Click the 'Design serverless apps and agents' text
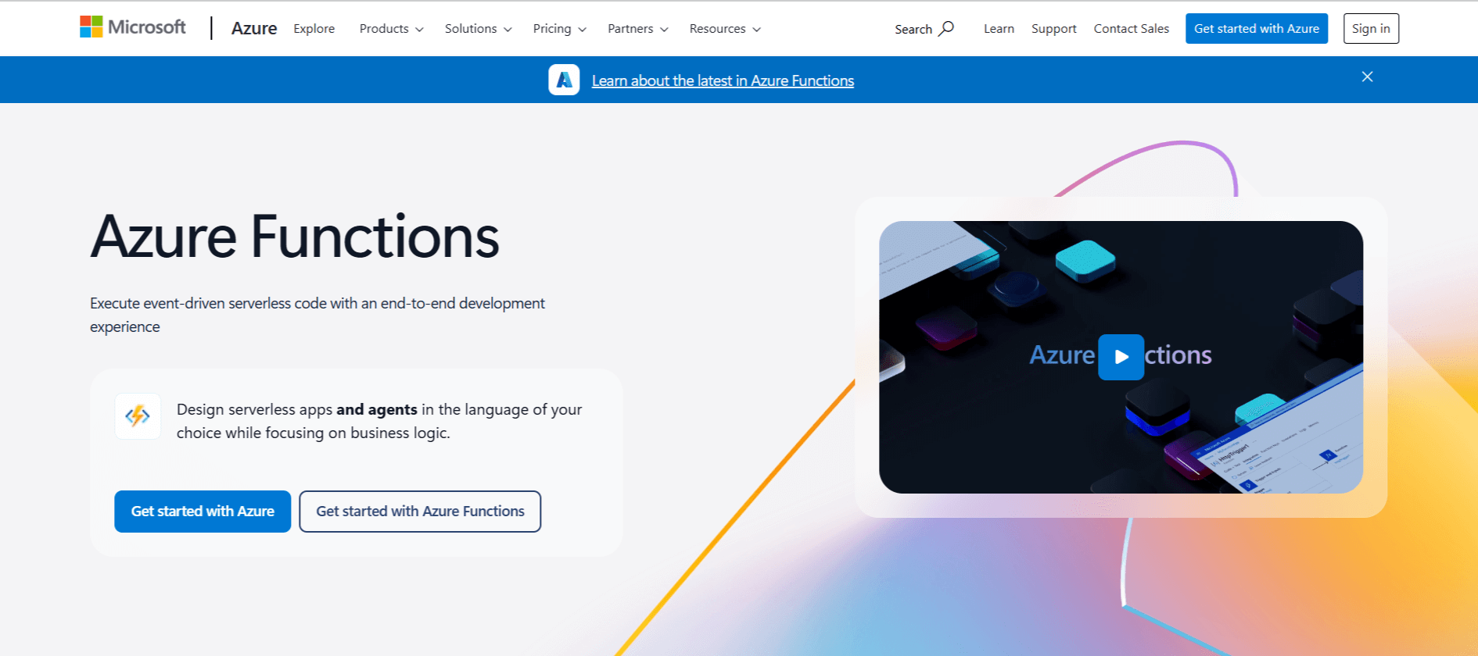1478x656 pixels. [379, 421]
